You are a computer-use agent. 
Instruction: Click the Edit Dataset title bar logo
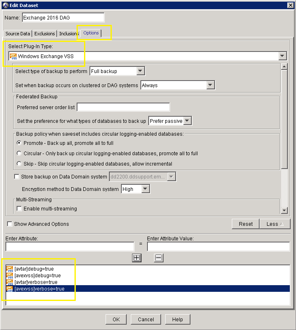[x=5, y=5]
